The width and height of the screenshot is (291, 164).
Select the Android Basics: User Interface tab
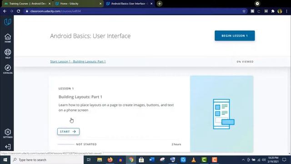coord(129,4)
